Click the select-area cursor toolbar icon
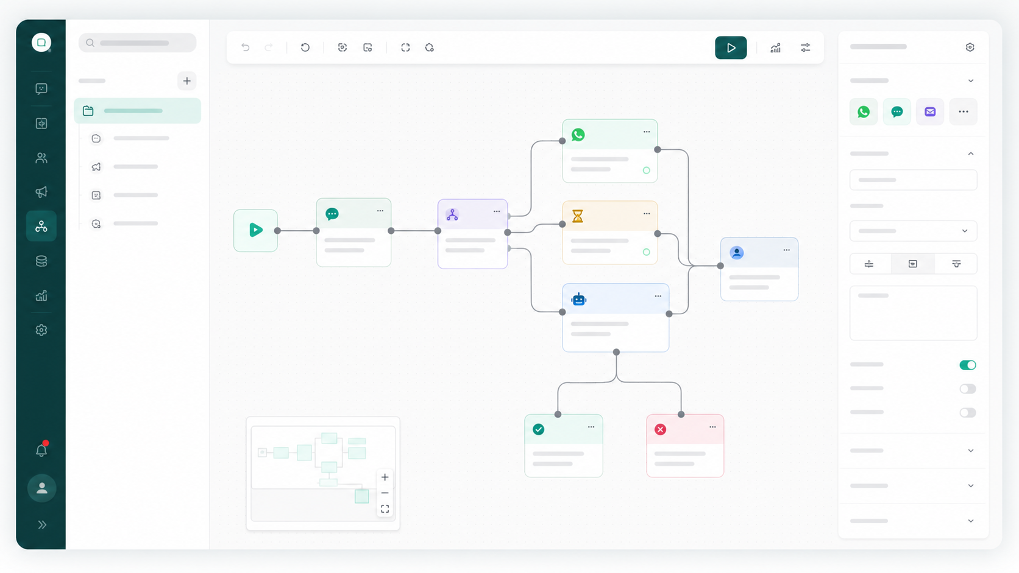Viewport: 1019px width, 573px height. tap(367, 47)
